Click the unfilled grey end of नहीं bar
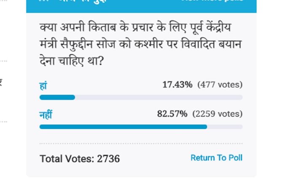 tap(225, 126)
